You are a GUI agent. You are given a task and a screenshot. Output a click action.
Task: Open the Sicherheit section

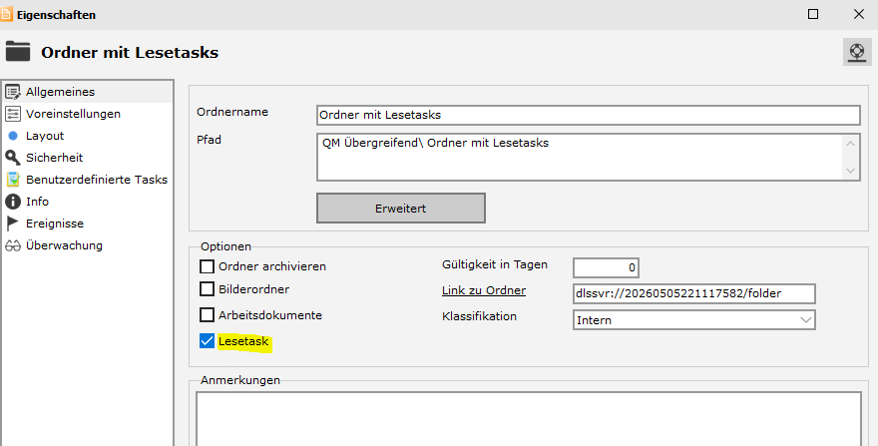(88, 158)
